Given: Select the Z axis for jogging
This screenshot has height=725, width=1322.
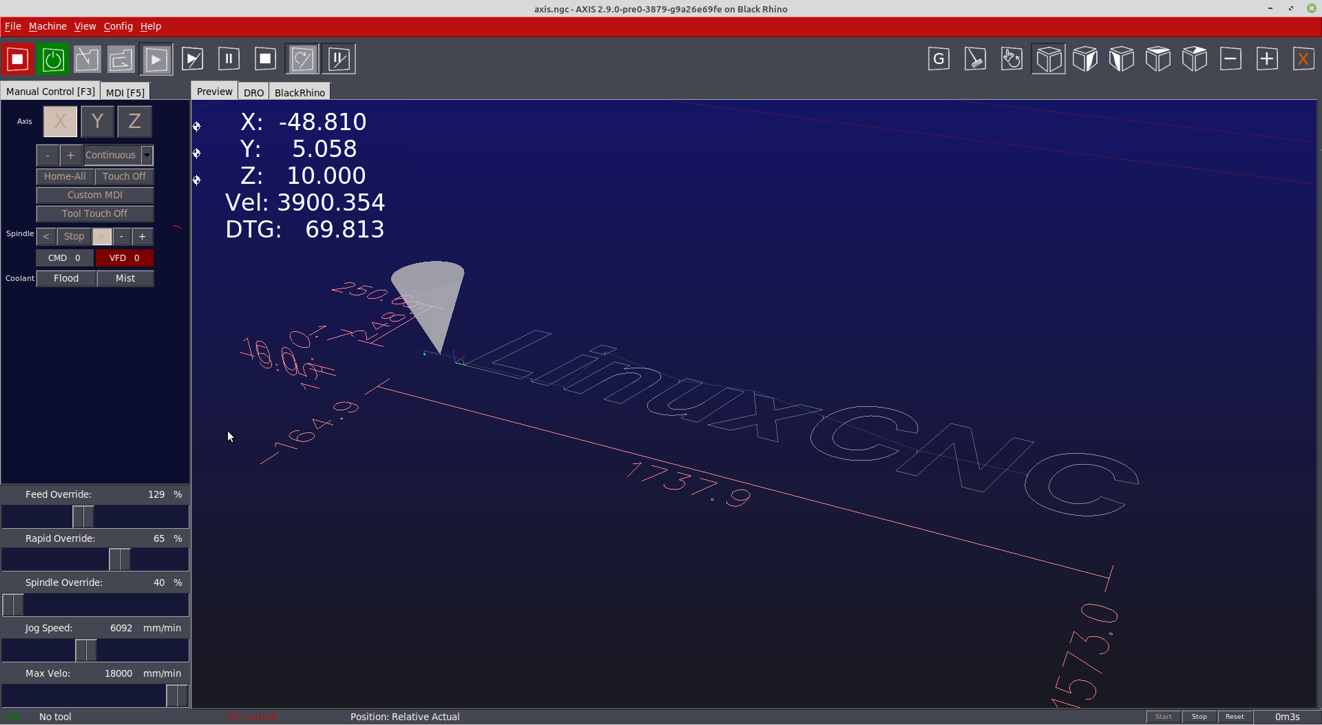Looking at the screenshot, I should click(x=134, y=122).
